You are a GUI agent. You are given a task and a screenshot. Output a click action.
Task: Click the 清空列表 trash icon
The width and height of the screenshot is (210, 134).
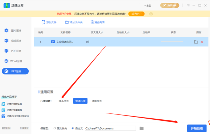point(92,22)
